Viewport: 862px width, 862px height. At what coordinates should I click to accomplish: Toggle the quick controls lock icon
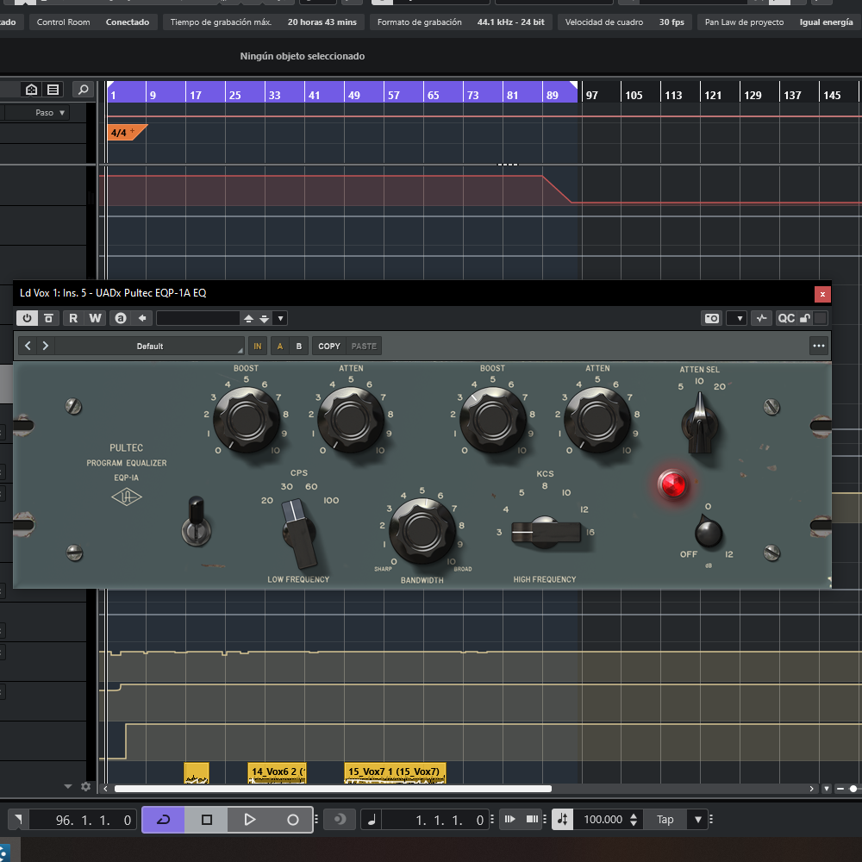(805, 318)
